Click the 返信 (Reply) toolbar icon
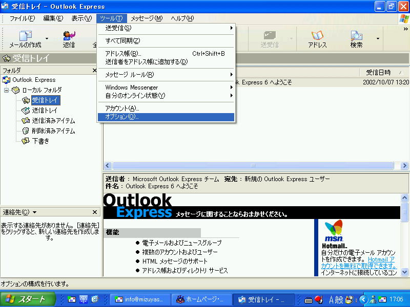 (x=69, y=38)
